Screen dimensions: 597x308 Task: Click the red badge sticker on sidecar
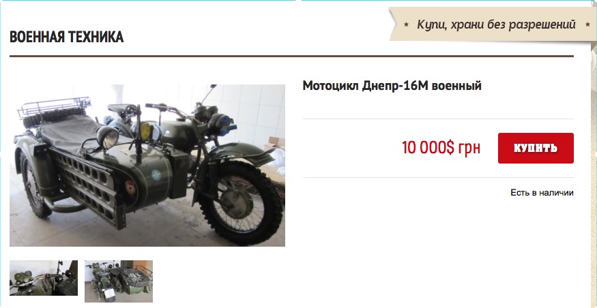[x=130, y=187]
